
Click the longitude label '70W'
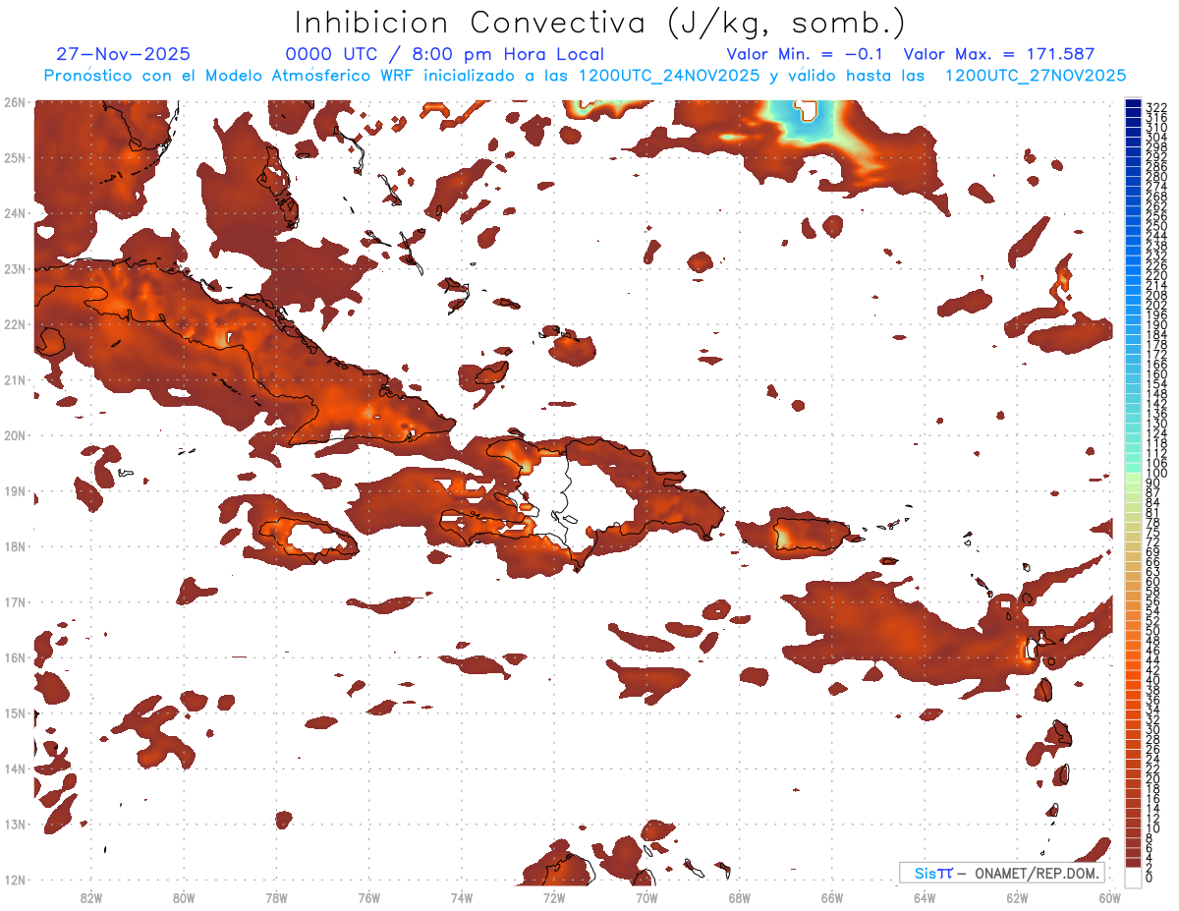coord(646,896)
